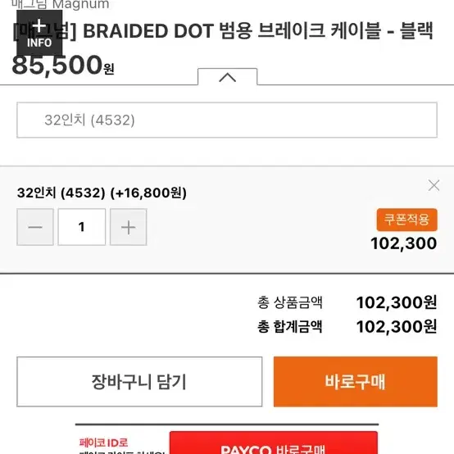Click the 매그넘 Magnum brand name
The width and height of the screenshot is (454, 454).
(60, 5)
